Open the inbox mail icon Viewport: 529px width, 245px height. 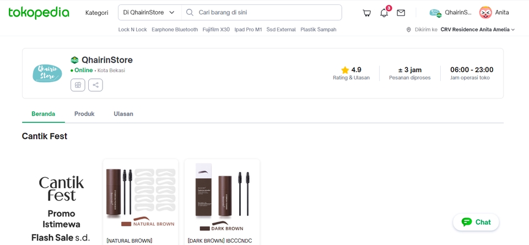(401, 13)
